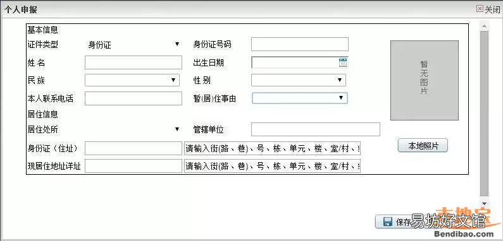The height and width of the screenshot is (241, 503).
Task: Click the 关闭 close button icon
Action: [480, 9]
